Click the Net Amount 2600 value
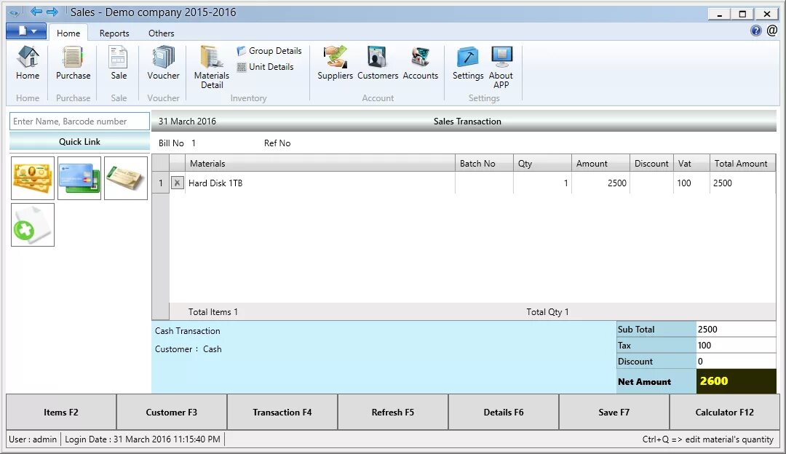 tap(736, 381)
